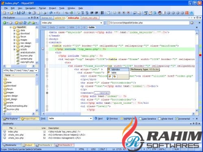Click the file path address field
Screen dimensions: 203x152
148,23
